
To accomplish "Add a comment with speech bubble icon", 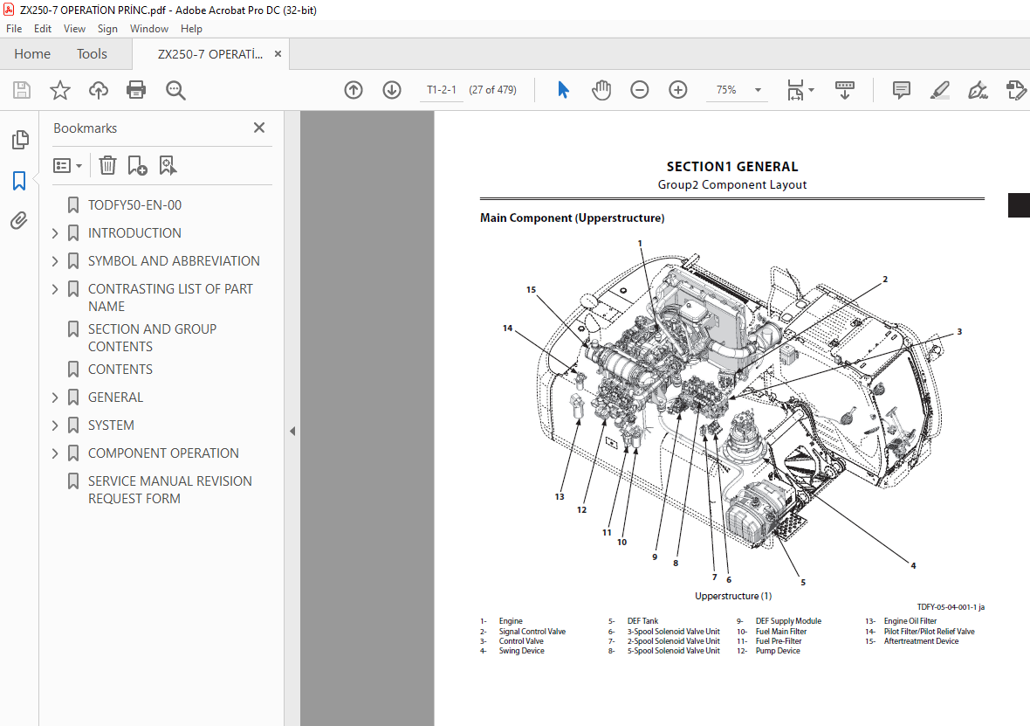I will click(x=901, y=90).
